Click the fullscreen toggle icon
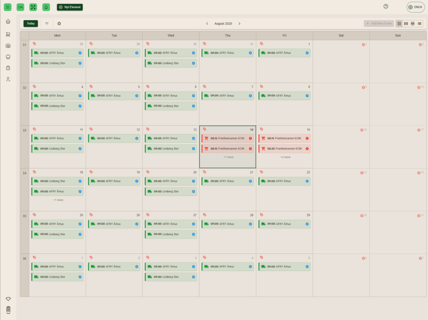This screenshot has height=320, width=428. 33,7
